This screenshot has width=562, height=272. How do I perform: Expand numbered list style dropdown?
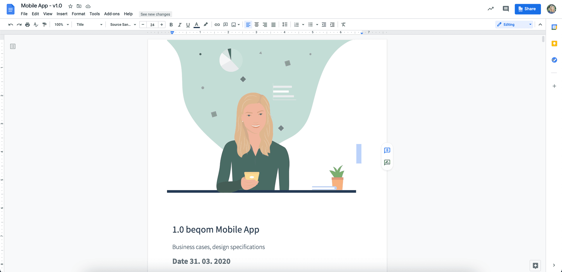tap(303, 25)
